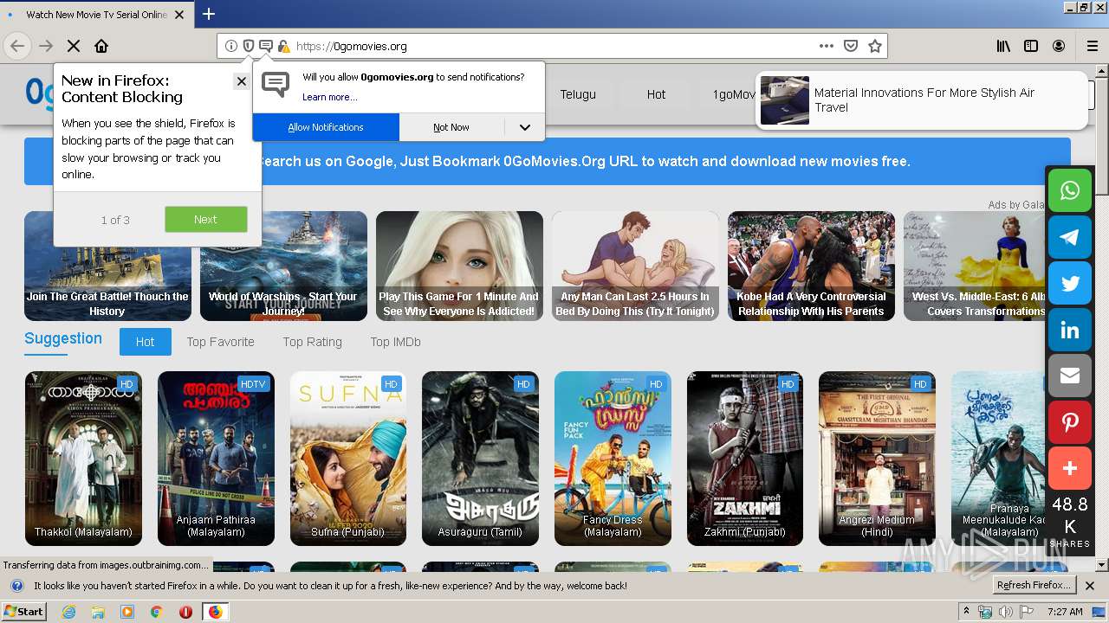This screenshot has height=623, width=1109.
Task: Open page actions three-dot menu
Action: click(827, 46)
